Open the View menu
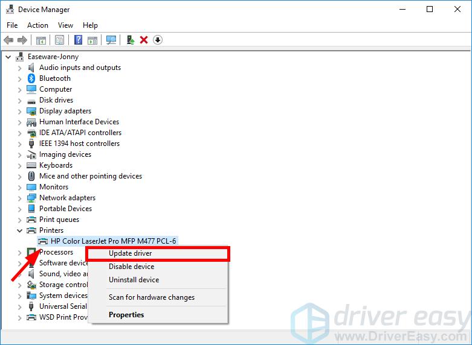This screenshot has width=472, height=345. coord(65,25)
